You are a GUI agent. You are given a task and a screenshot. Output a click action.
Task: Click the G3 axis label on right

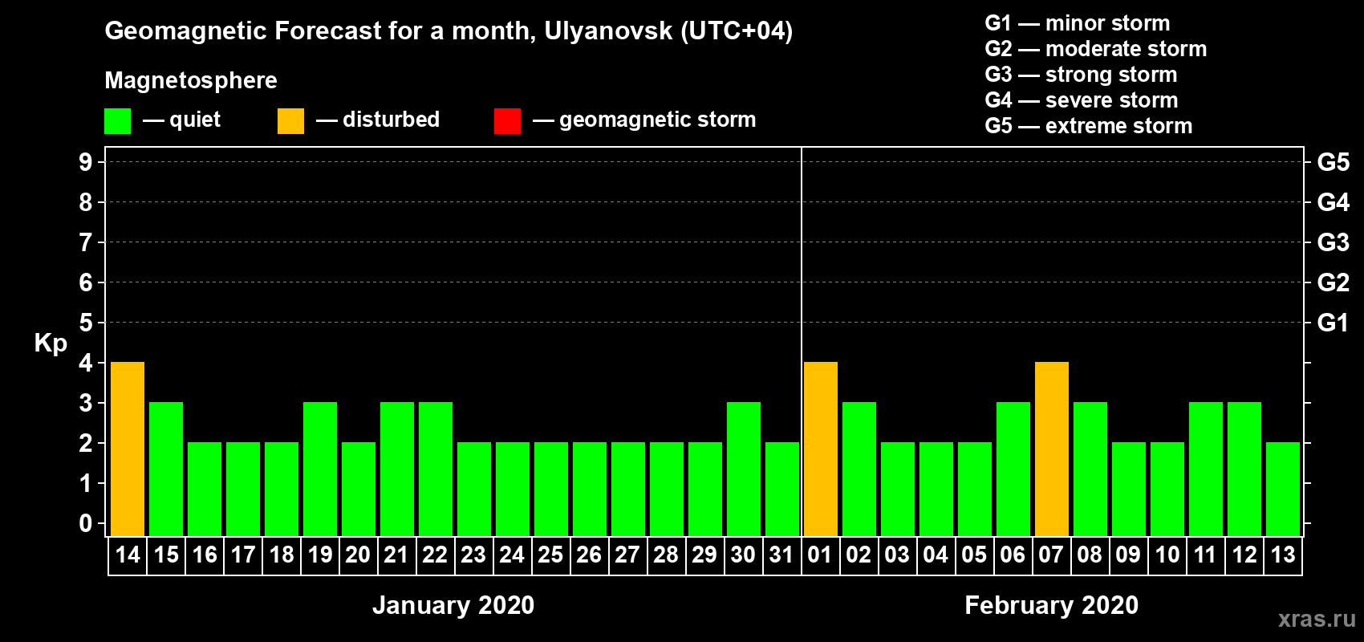click(1333, 242)
